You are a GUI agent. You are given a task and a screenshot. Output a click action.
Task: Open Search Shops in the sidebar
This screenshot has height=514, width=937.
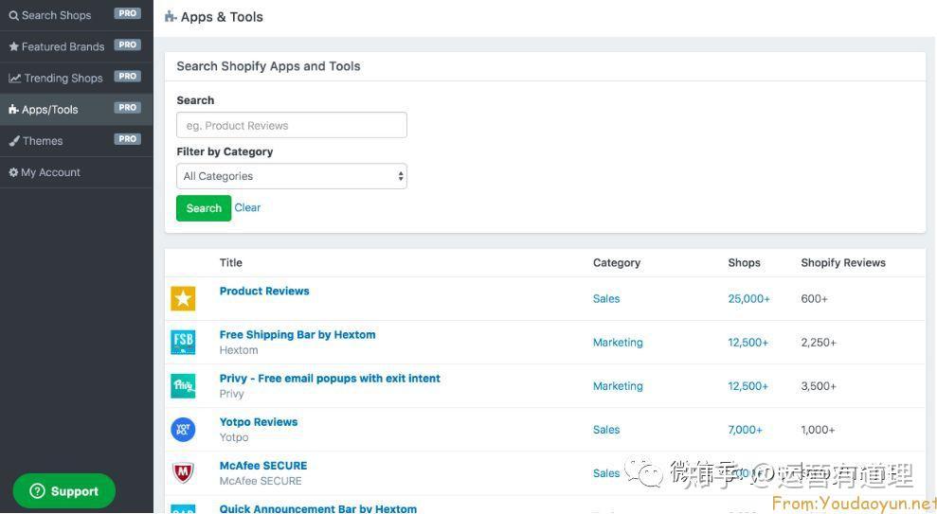(x=77, y=15)
